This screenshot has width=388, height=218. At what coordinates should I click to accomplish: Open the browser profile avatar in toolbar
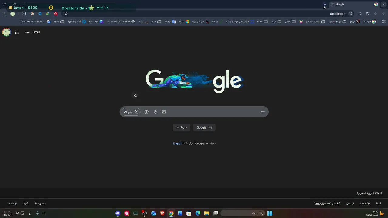pos(12,14)
